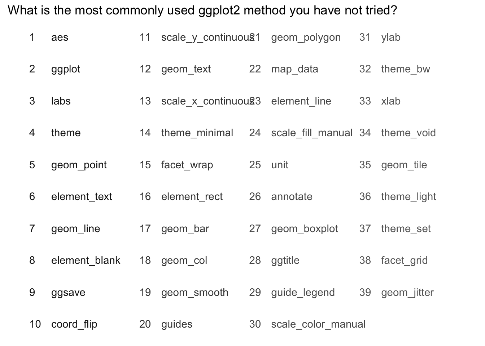The width and height of the screenshot is (485, 346).
Task: Choose 'theme_void' in fourth column
Action: click(408, 133)
